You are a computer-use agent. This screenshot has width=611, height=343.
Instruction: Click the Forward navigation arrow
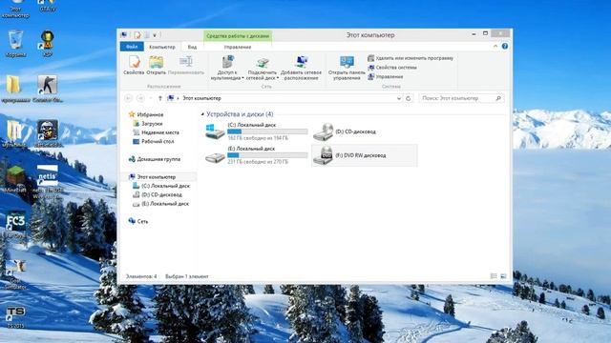click(x=140, y=98)
